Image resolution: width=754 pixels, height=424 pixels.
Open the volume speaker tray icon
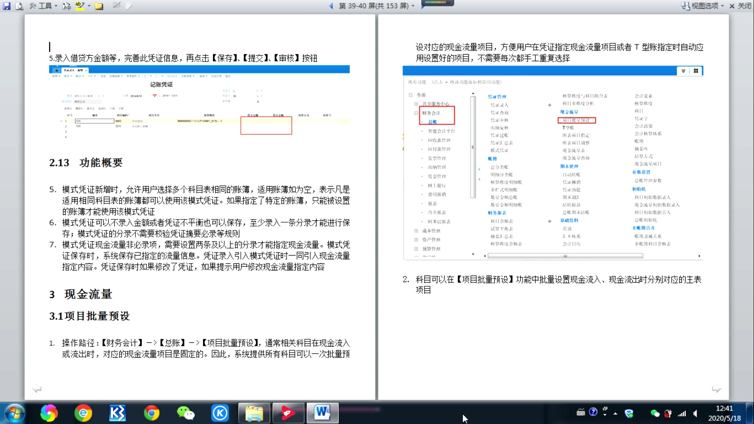[695, 413]
